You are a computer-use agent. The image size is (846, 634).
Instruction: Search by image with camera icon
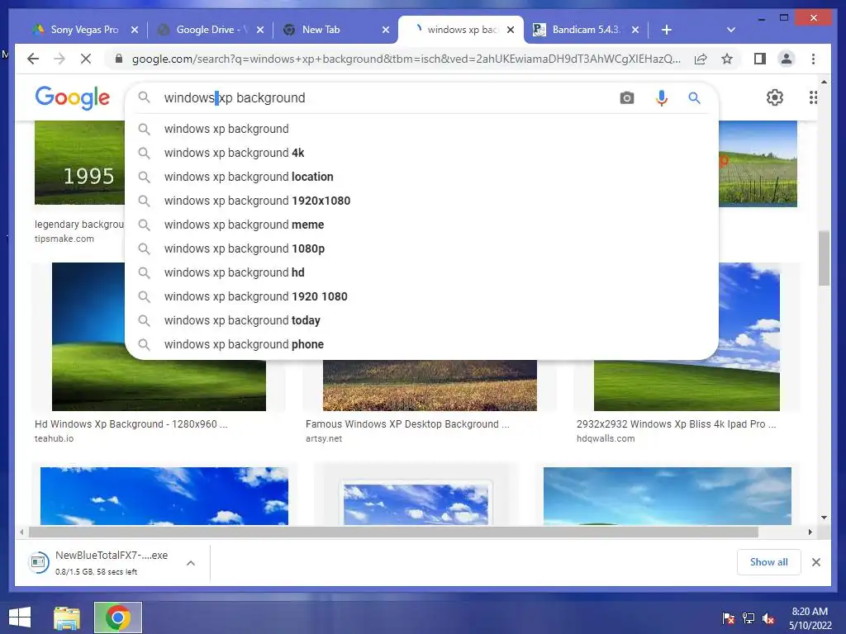626,97
